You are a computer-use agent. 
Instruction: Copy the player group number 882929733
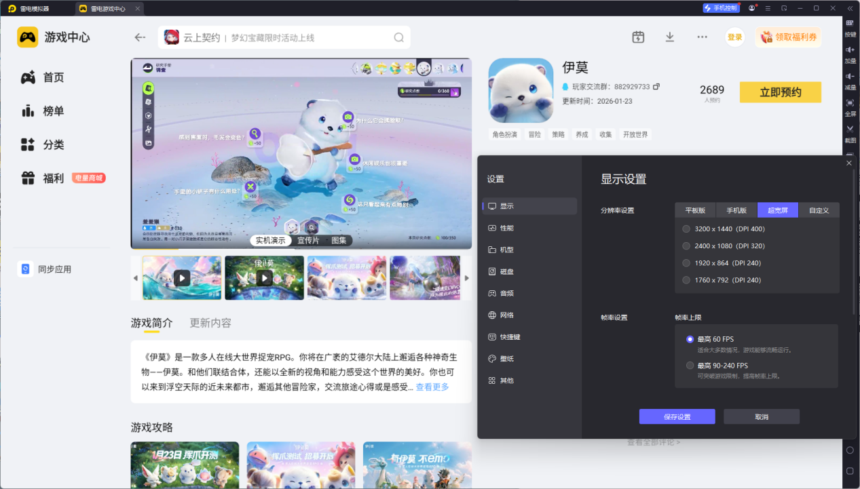point(656,87)
